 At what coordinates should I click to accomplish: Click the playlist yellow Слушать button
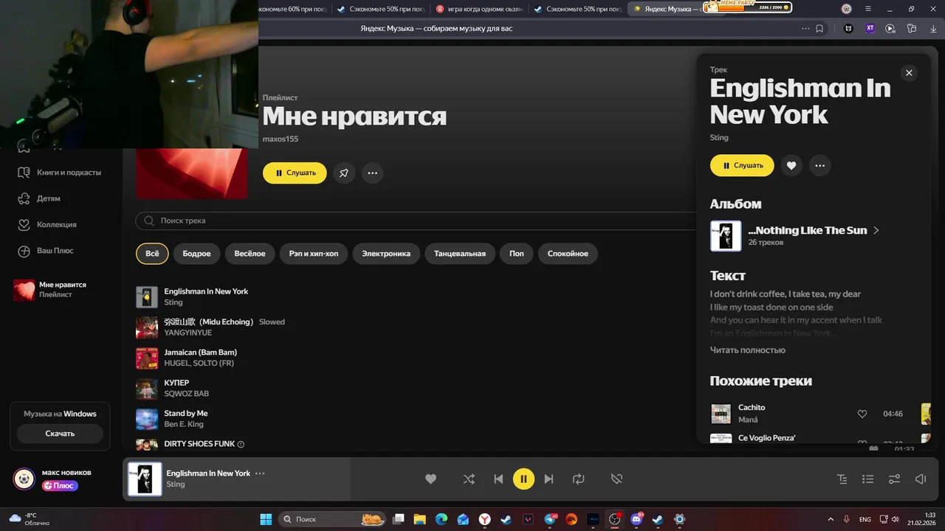click(x=295, y=173)
